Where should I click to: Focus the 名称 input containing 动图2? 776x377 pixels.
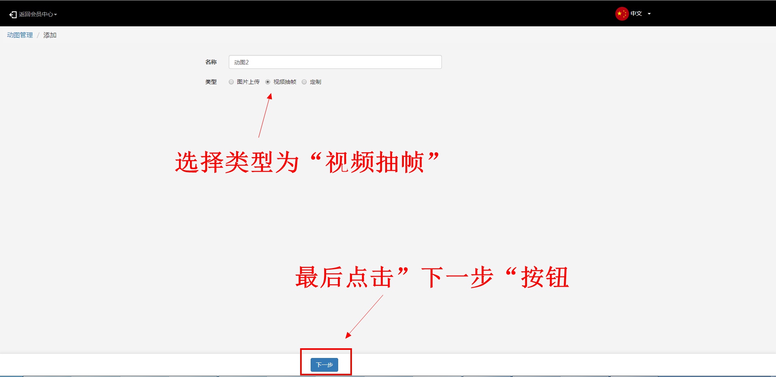coord(335,62)
